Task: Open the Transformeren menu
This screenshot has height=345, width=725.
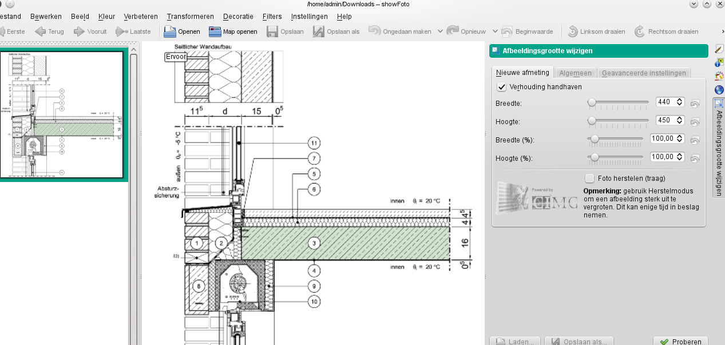Action: tap(190, 17)
